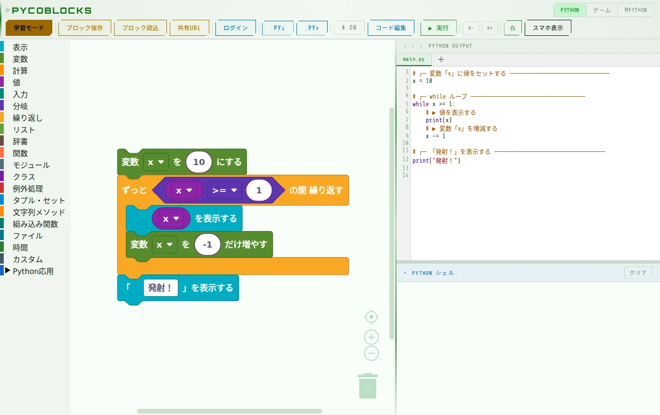Switch to スマホ表示 smartphone view
The image size is (660, 415).
coord(548,28)
